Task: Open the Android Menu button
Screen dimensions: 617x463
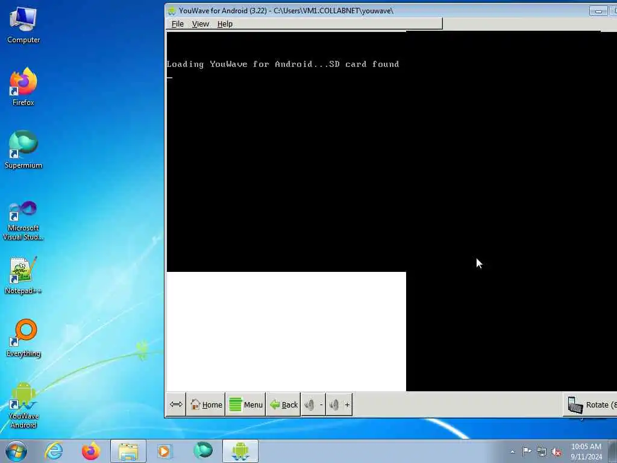Action: click(x=246, y=405)
